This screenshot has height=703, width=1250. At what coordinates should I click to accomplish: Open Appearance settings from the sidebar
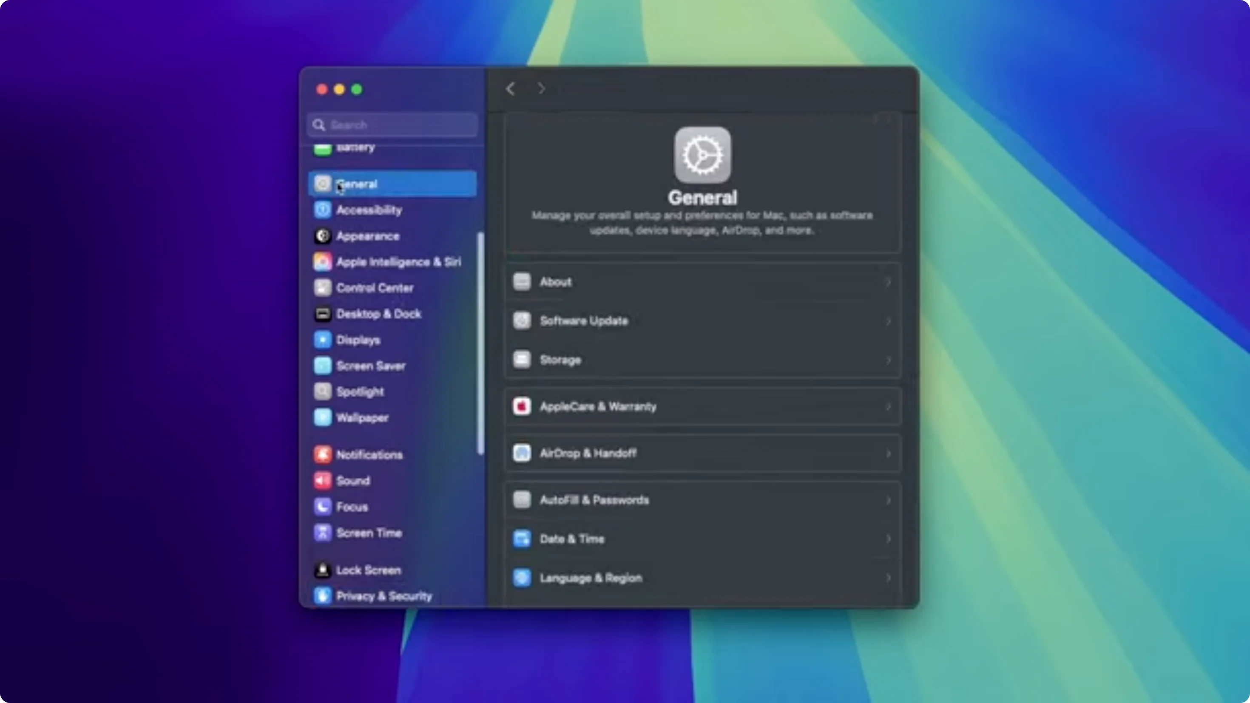pyautogui.click(x=323, y=236)
